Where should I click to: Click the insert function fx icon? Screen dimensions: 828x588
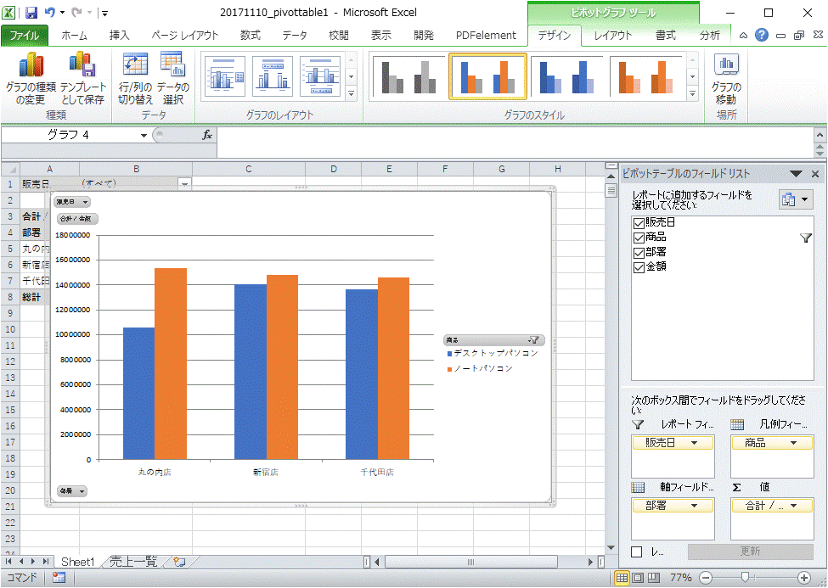pyautogui.click(x=206, y=135)
